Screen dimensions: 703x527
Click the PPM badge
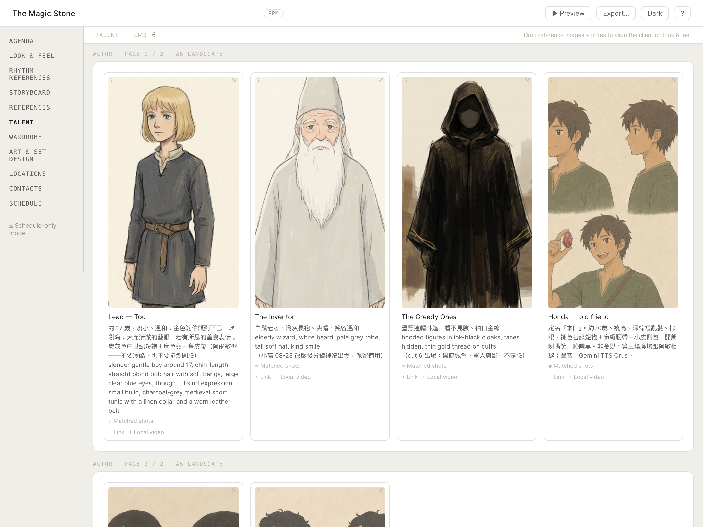273,13
